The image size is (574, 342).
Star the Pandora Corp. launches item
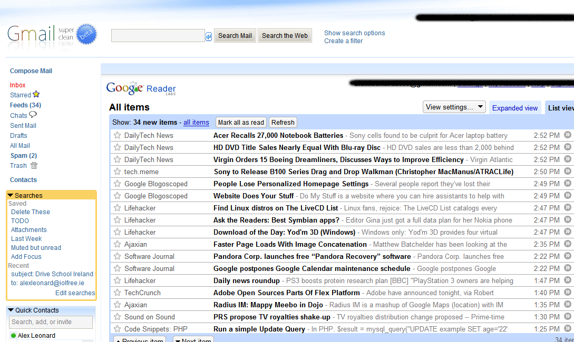(x=117, y=256)
